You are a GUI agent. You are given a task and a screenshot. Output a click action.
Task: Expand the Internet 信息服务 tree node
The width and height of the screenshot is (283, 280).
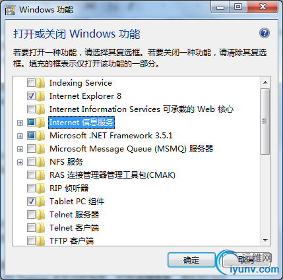[20, 123]
